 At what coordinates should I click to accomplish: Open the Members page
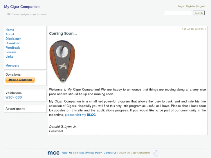pyautogui.click(x=12, y=66)
